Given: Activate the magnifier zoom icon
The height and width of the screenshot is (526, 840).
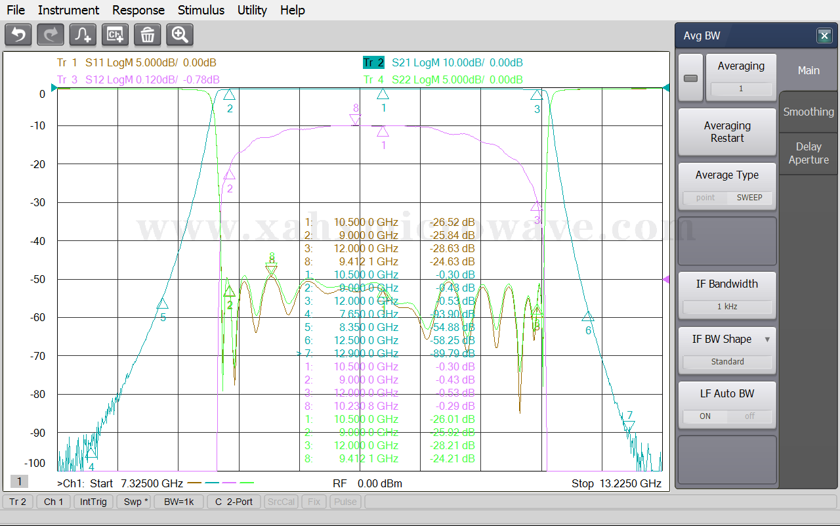Looking at the screenshot, I should coord(180,34).
